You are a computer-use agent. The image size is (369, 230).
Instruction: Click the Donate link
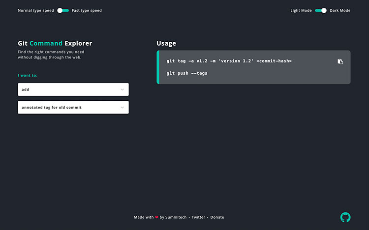pos(217,217)
